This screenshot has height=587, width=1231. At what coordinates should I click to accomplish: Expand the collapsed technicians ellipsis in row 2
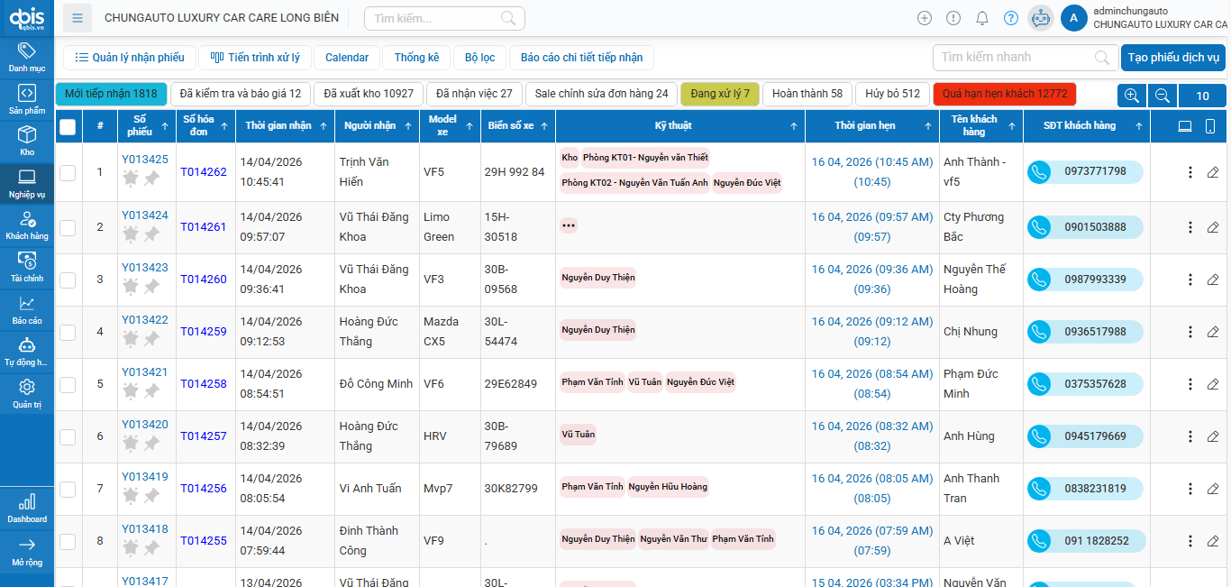pos(569,225)
